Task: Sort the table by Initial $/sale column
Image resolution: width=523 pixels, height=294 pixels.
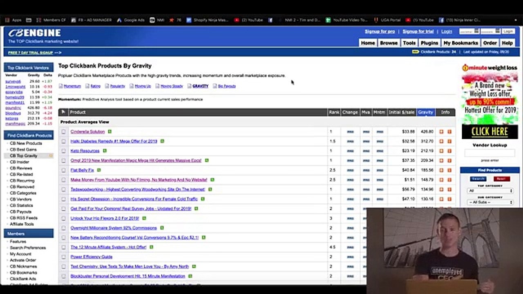Action: (401, 112)
